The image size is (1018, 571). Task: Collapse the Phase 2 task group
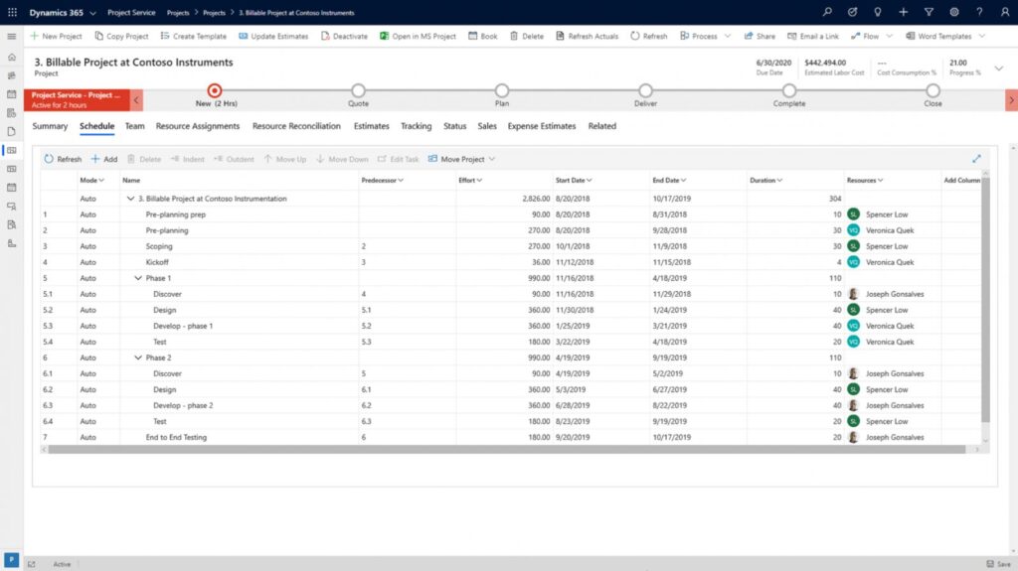(138, 357)
